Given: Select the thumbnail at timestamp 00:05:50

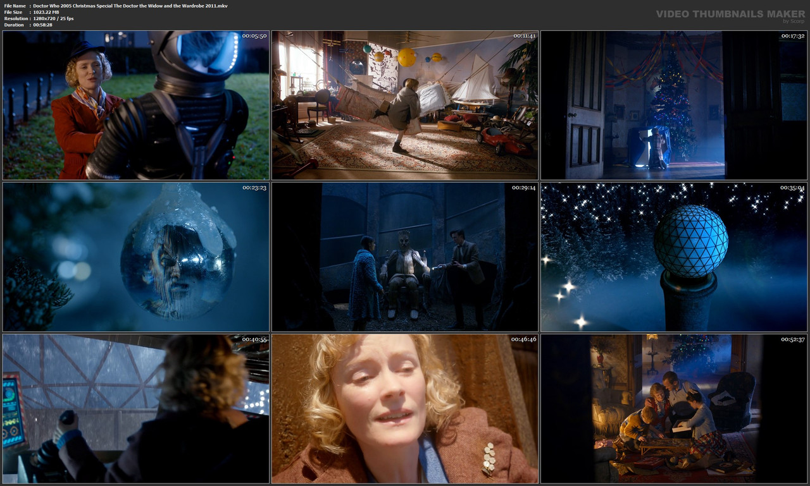Looking at the screenshot, I should pos(135,104).
